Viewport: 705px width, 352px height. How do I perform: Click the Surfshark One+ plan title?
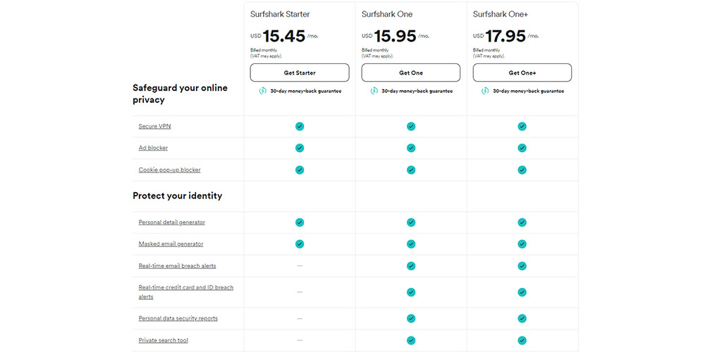pyautogui.click(x=501, y=14)
